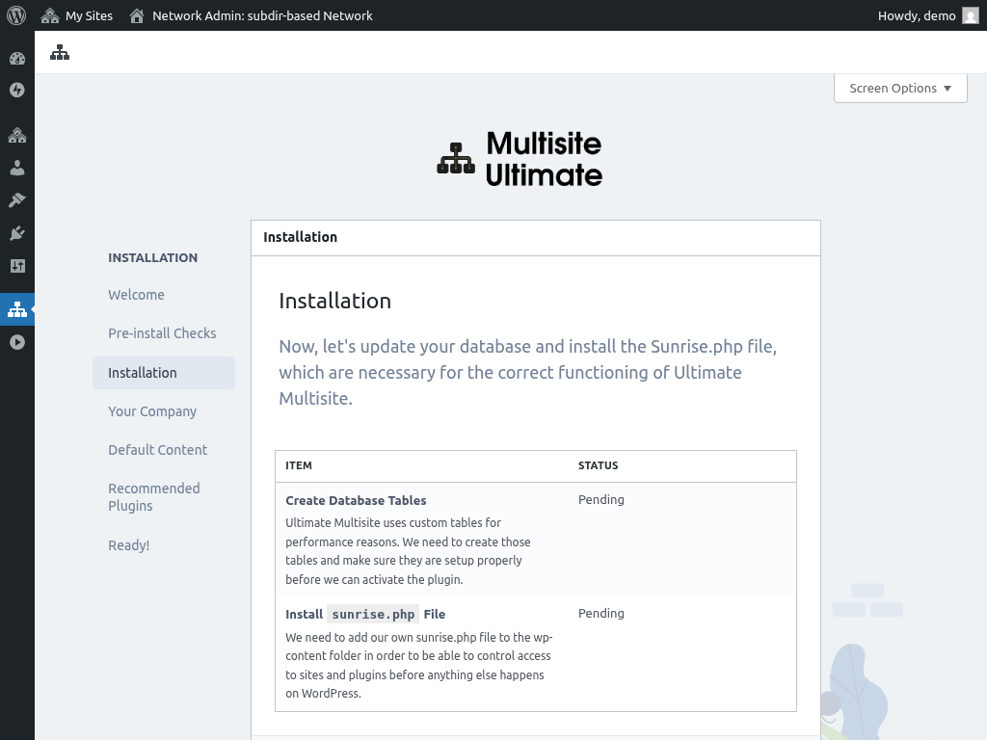
Task: Open Network Admin: subdir-based Network link
Action: tap(251, 15)
